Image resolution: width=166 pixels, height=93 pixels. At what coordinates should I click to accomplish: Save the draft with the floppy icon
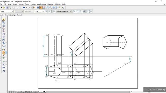6,7
